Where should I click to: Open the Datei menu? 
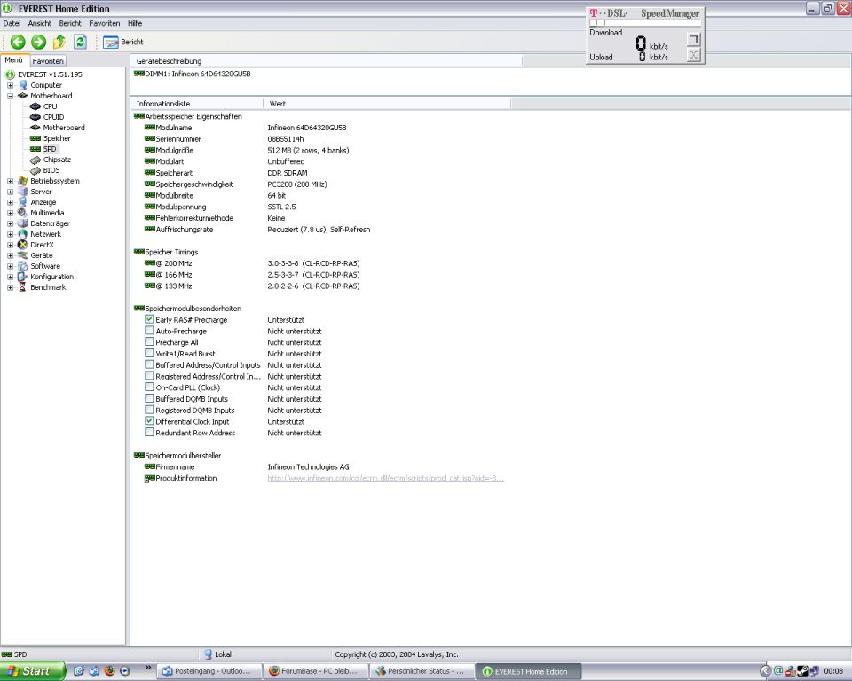pos(12,23)
